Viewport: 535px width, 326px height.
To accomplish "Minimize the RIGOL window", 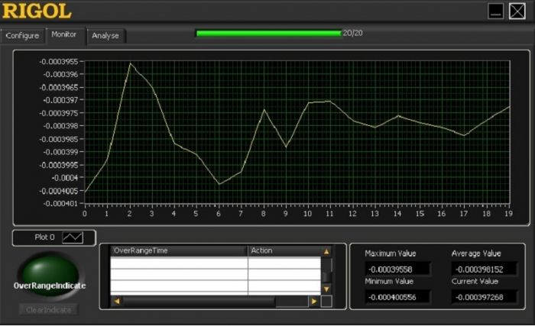I will [x=497, y=11].
